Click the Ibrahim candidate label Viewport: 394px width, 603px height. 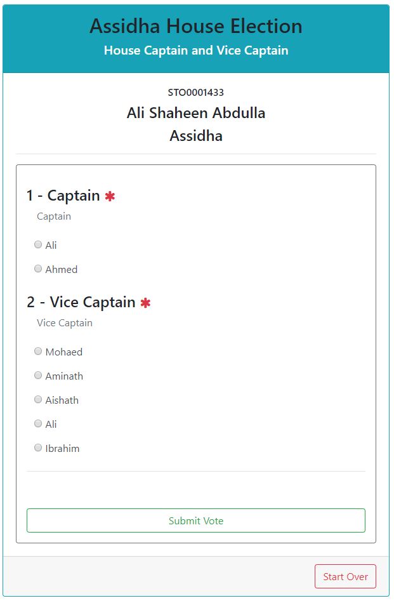coord(62,449)
